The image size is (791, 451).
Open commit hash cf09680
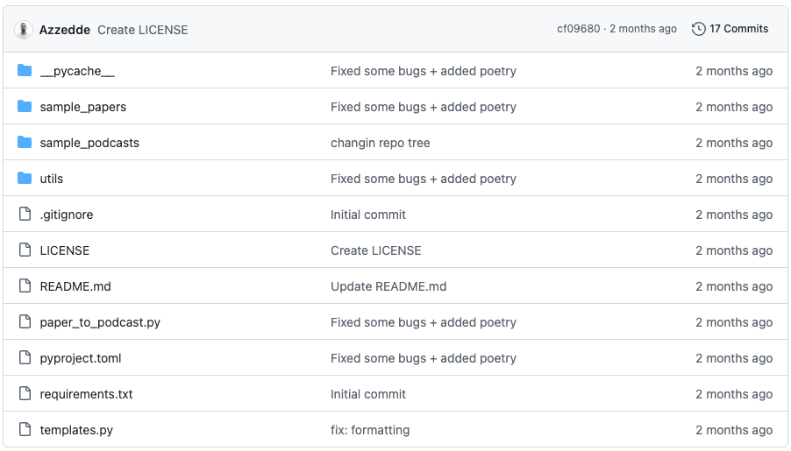click(579, 29)
